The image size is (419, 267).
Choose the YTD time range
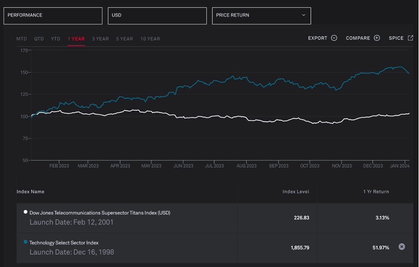pyautogui.click(x=56, y=39)
